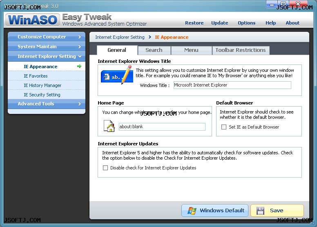317x227 pixels.
Task: Click the Windows Default button
Action: point(215,210)
